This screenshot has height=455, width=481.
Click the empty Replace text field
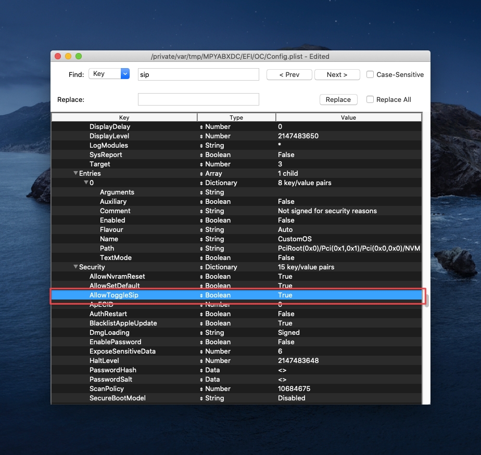(198, 99)
